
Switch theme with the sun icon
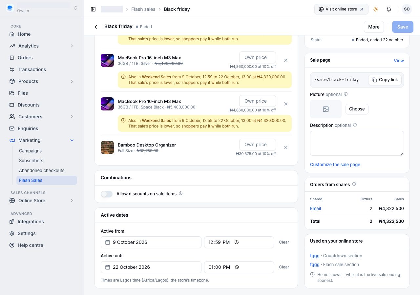tap(376, 9)
